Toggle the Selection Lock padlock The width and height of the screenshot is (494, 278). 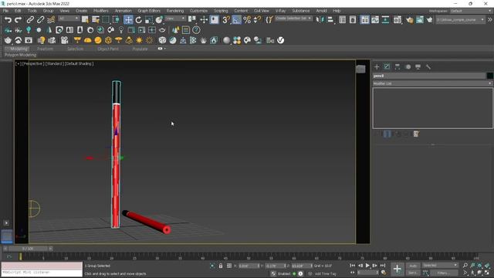(221, 266)
